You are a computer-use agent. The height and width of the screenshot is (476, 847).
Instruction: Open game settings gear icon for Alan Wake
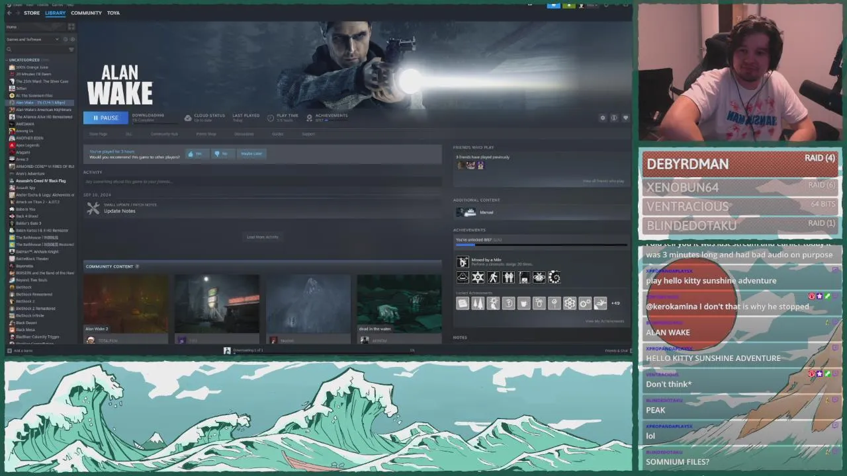click(602, 118)
